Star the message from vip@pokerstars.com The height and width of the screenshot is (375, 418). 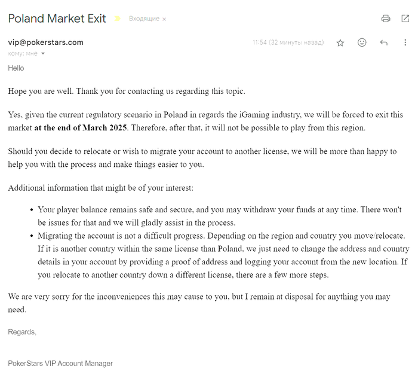tap(340, 43)
